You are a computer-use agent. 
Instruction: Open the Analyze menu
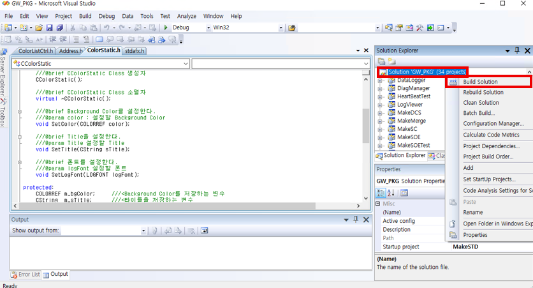(187, 15)
